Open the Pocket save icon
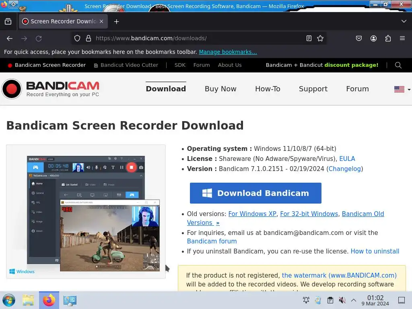 [x=358, y=38]
